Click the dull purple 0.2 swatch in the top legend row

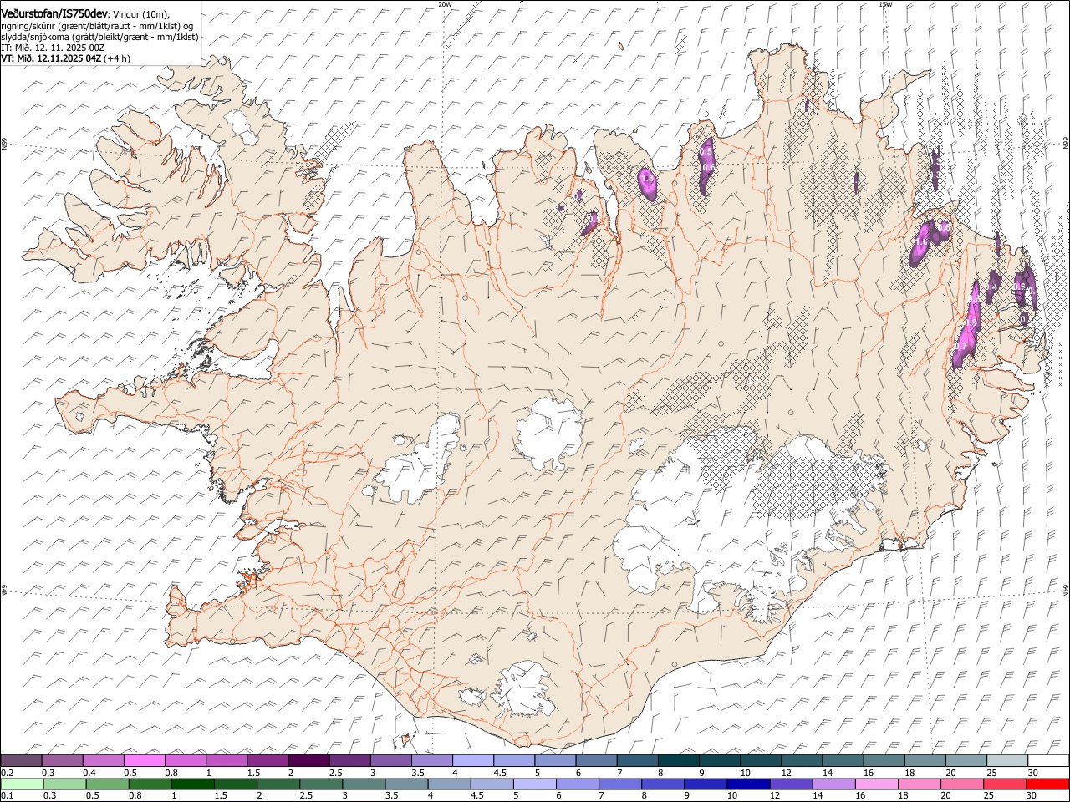(21, 761)
